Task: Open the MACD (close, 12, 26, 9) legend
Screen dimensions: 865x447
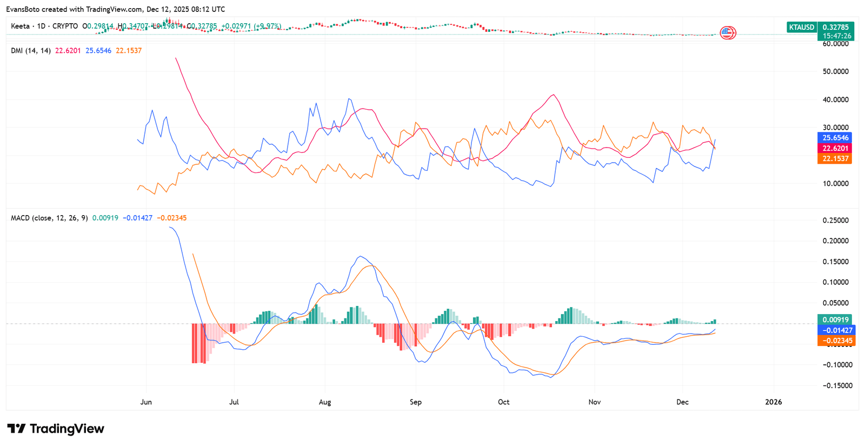Action: coord(50,218)
